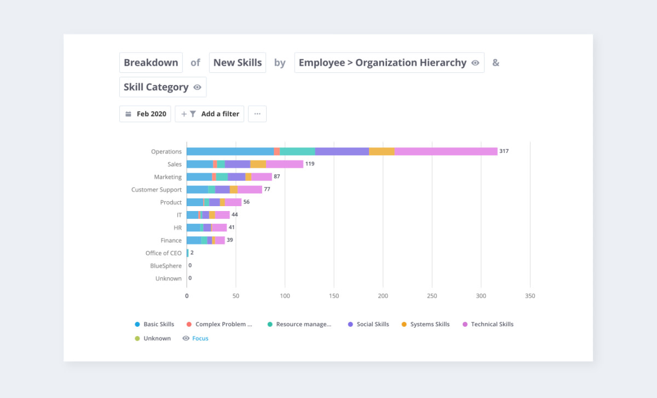Click the pink Technical Skills segment in Operations bar
Viewport: 657px width, 398px height.
[x=446, y=151]
